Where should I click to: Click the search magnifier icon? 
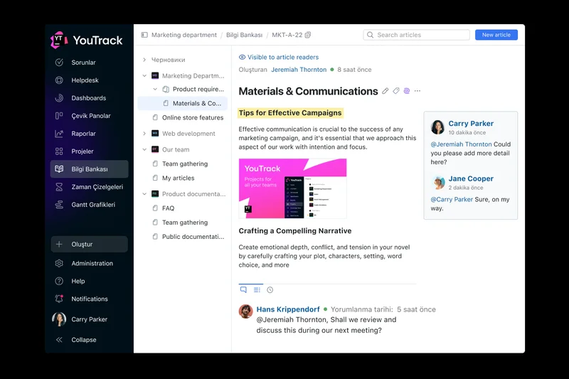(370, 35)
